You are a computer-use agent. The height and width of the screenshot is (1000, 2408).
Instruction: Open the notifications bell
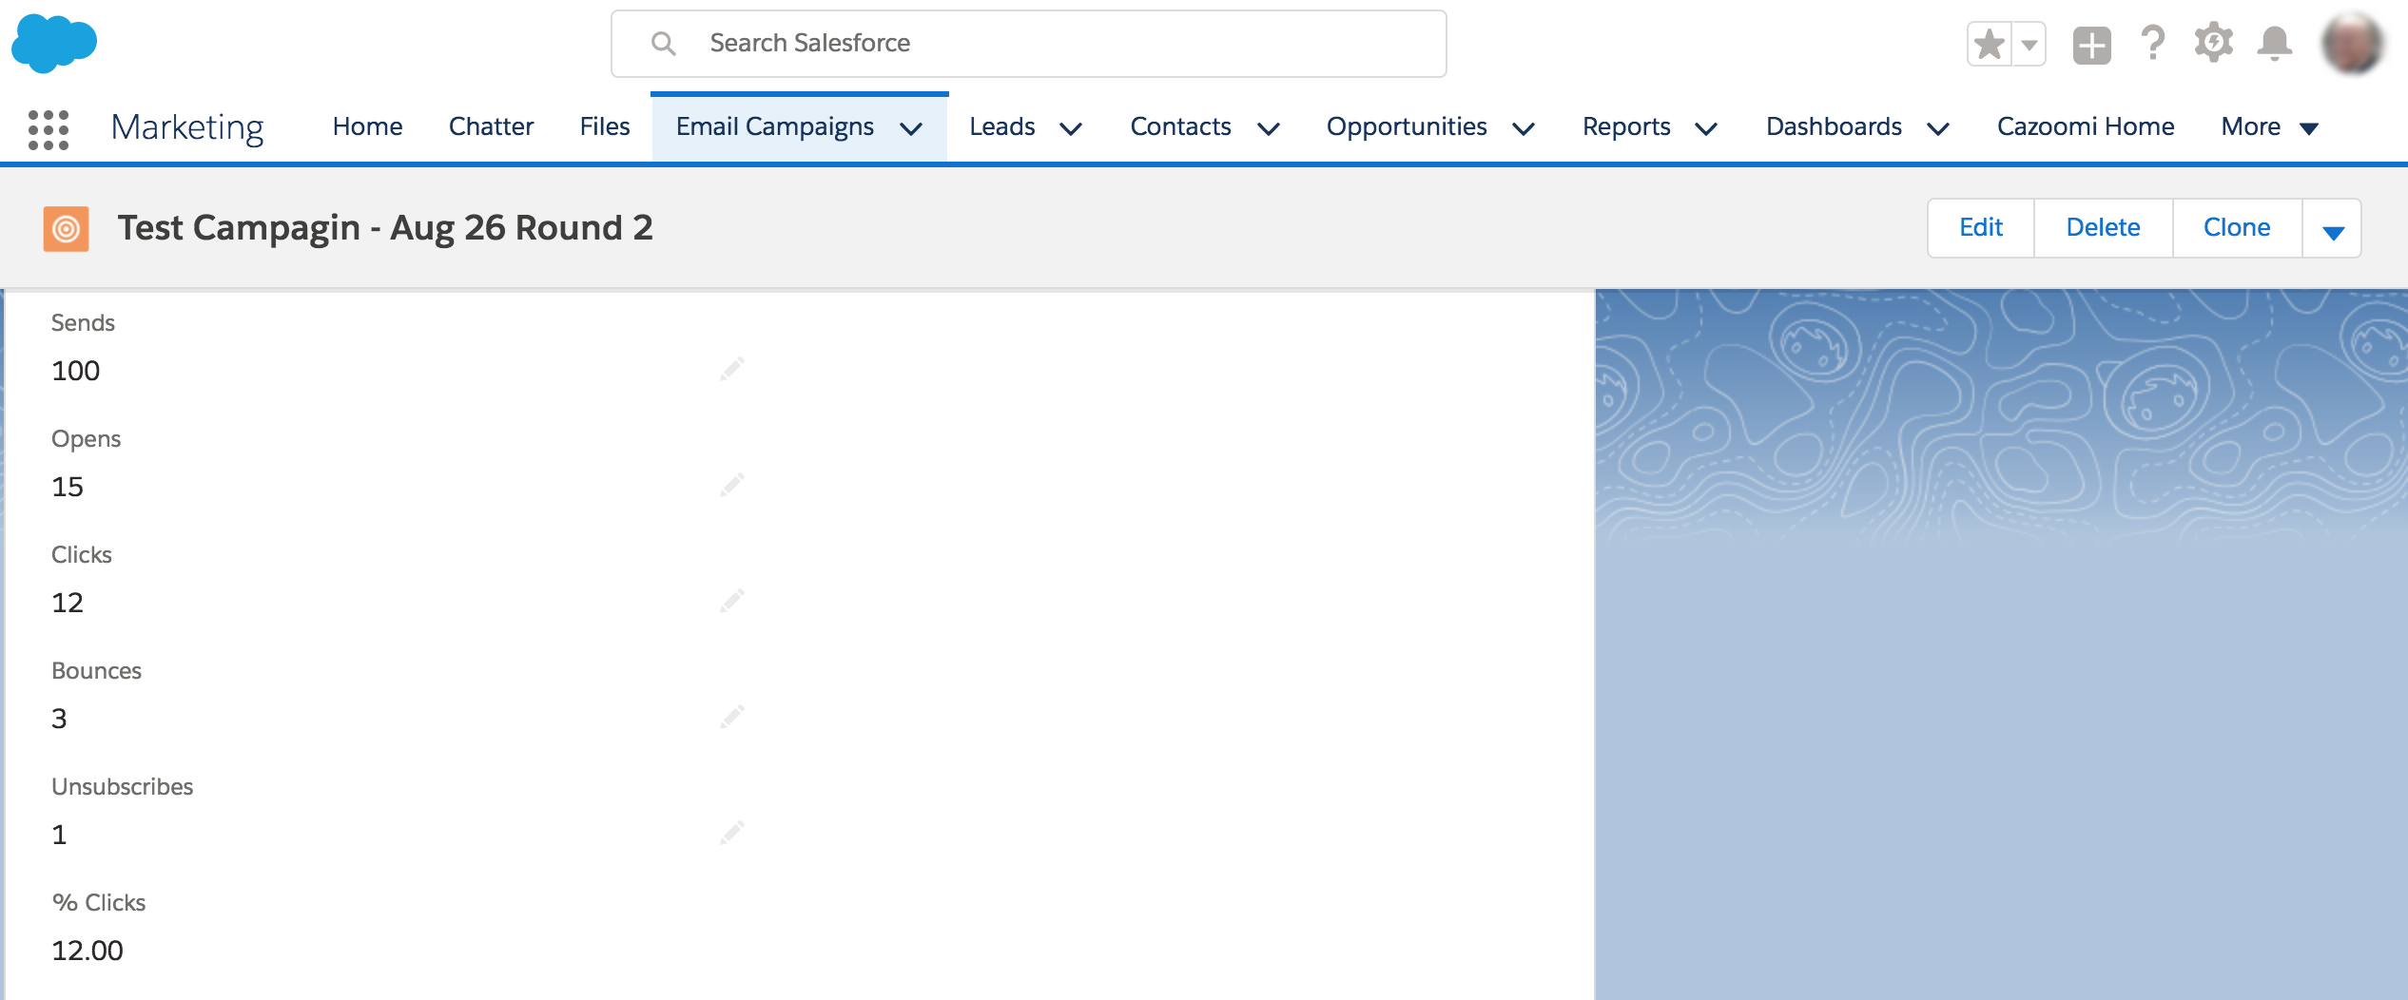click(x=2274, y=44)
